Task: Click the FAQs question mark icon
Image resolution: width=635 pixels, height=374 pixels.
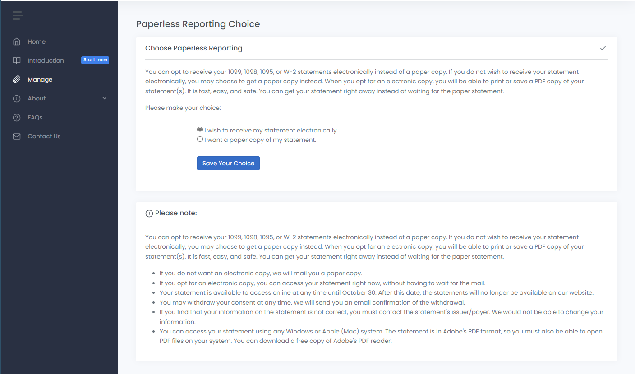Action: tap(17, 117)
